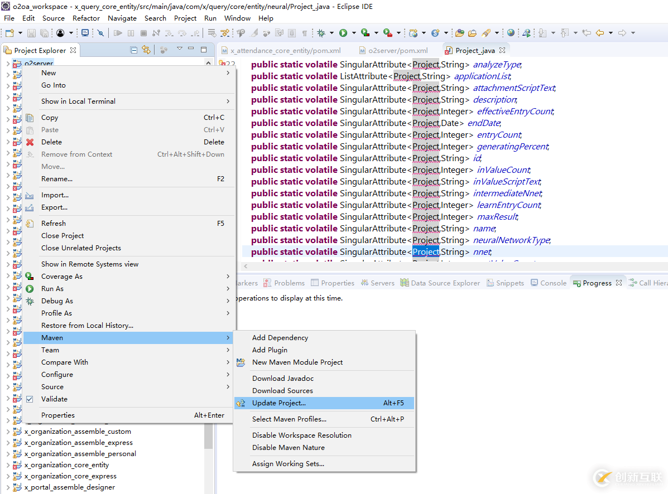This screenshot has width=668, height=494.
Task: Open Project Explorer View Menu triangle
Action: [179, 49]
